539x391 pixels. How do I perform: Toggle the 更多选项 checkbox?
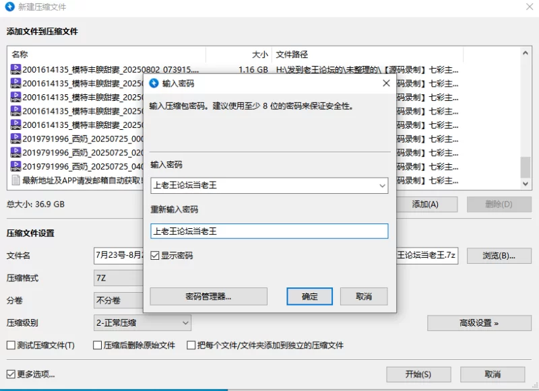11,374
